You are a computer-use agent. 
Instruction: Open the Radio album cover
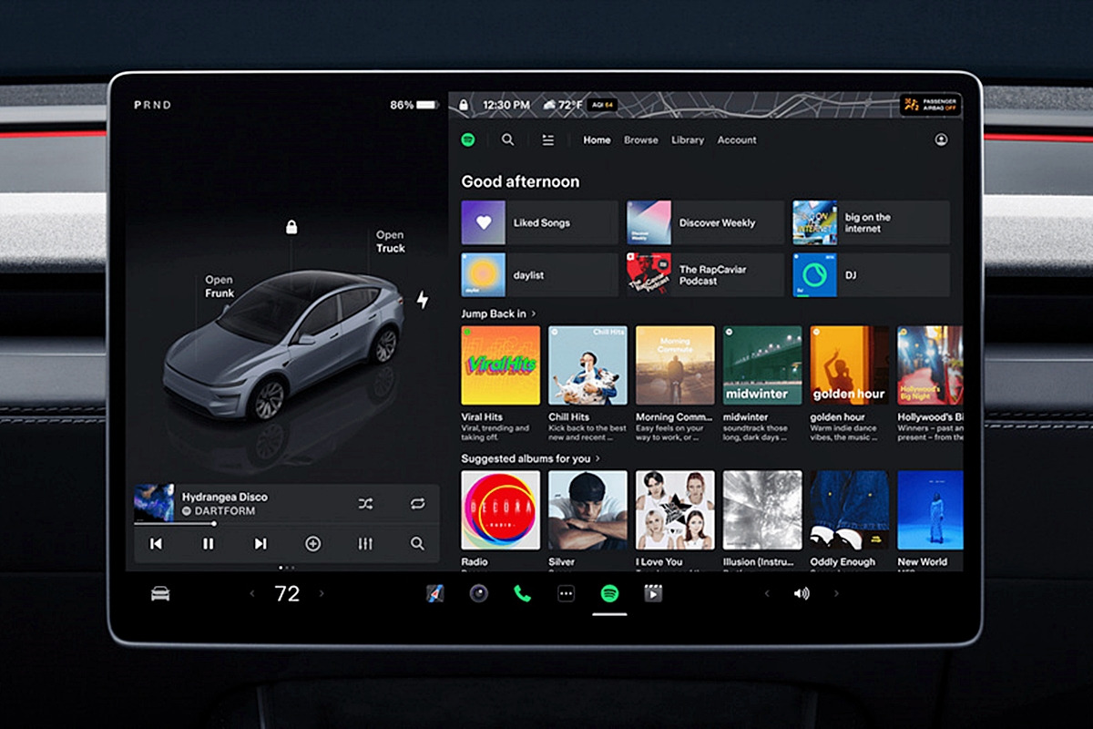(500, 509)
